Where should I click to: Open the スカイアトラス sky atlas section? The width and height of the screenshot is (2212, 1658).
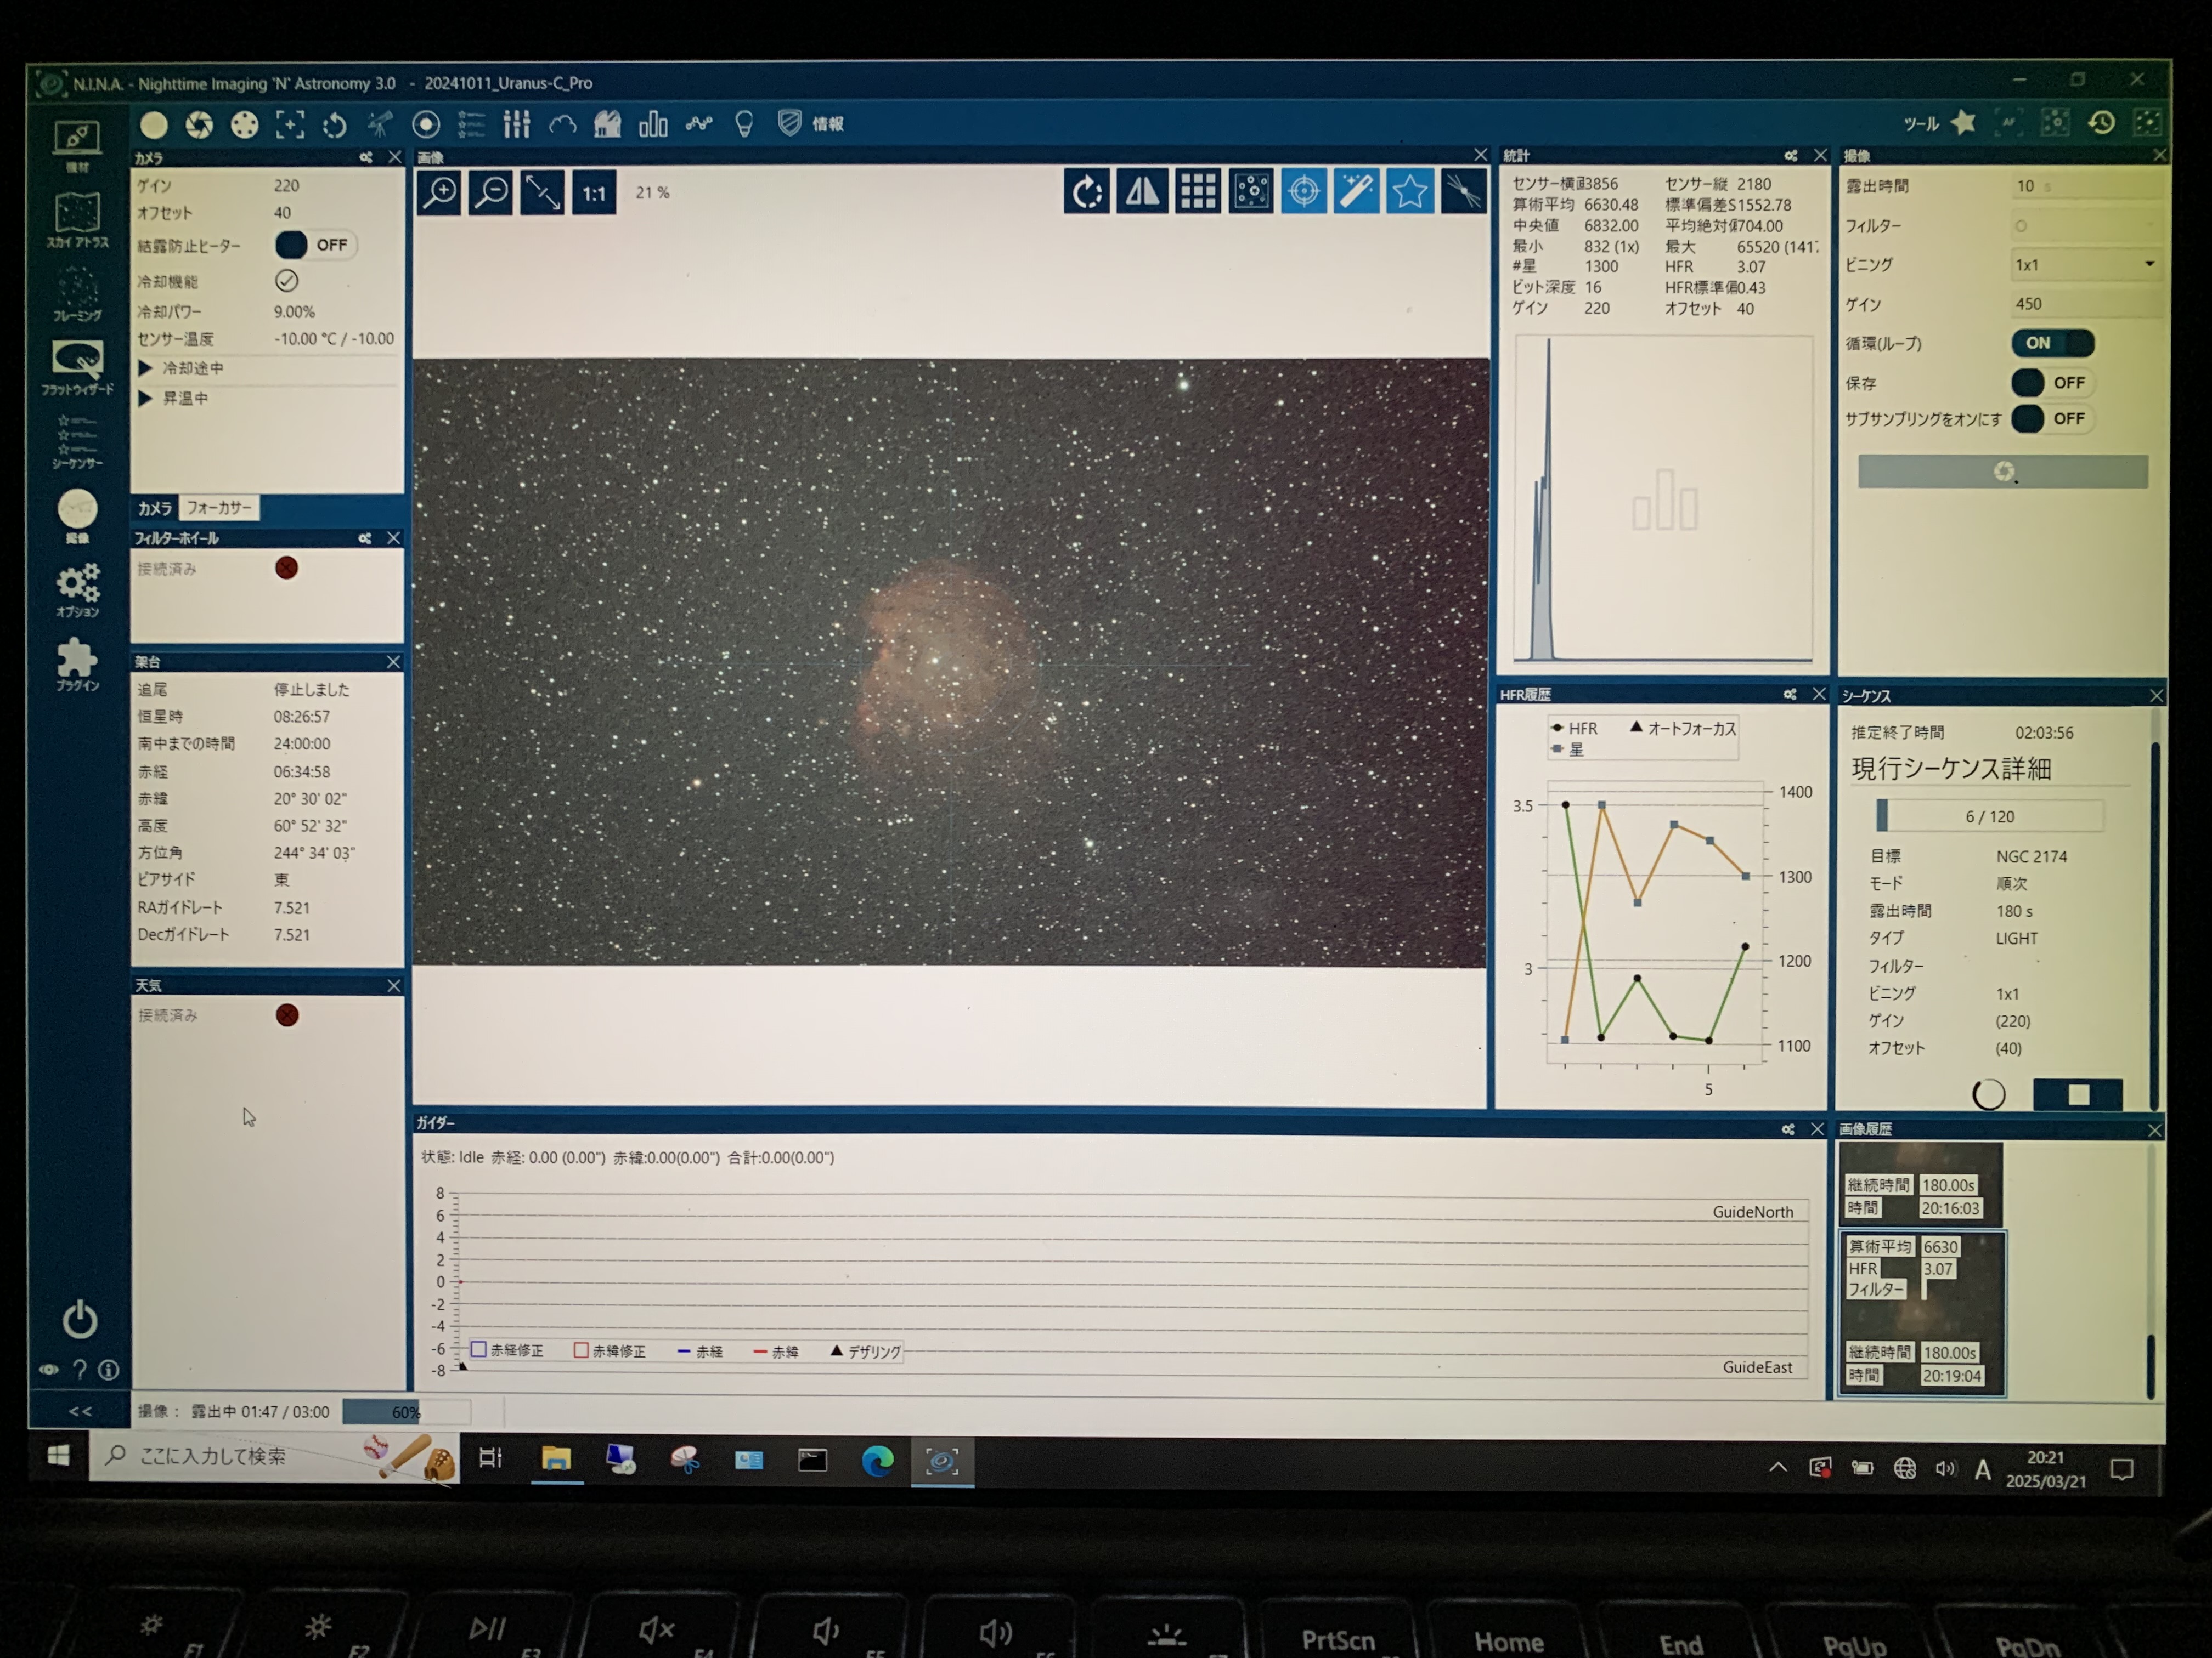(x=77, y=220)
